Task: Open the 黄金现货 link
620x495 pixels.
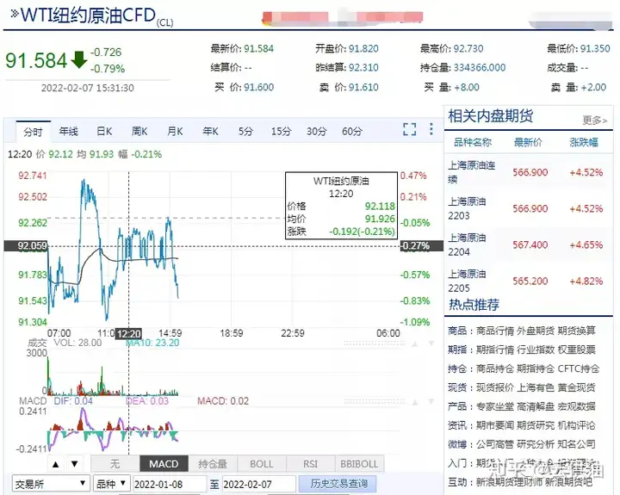Action: click(576, 387)
